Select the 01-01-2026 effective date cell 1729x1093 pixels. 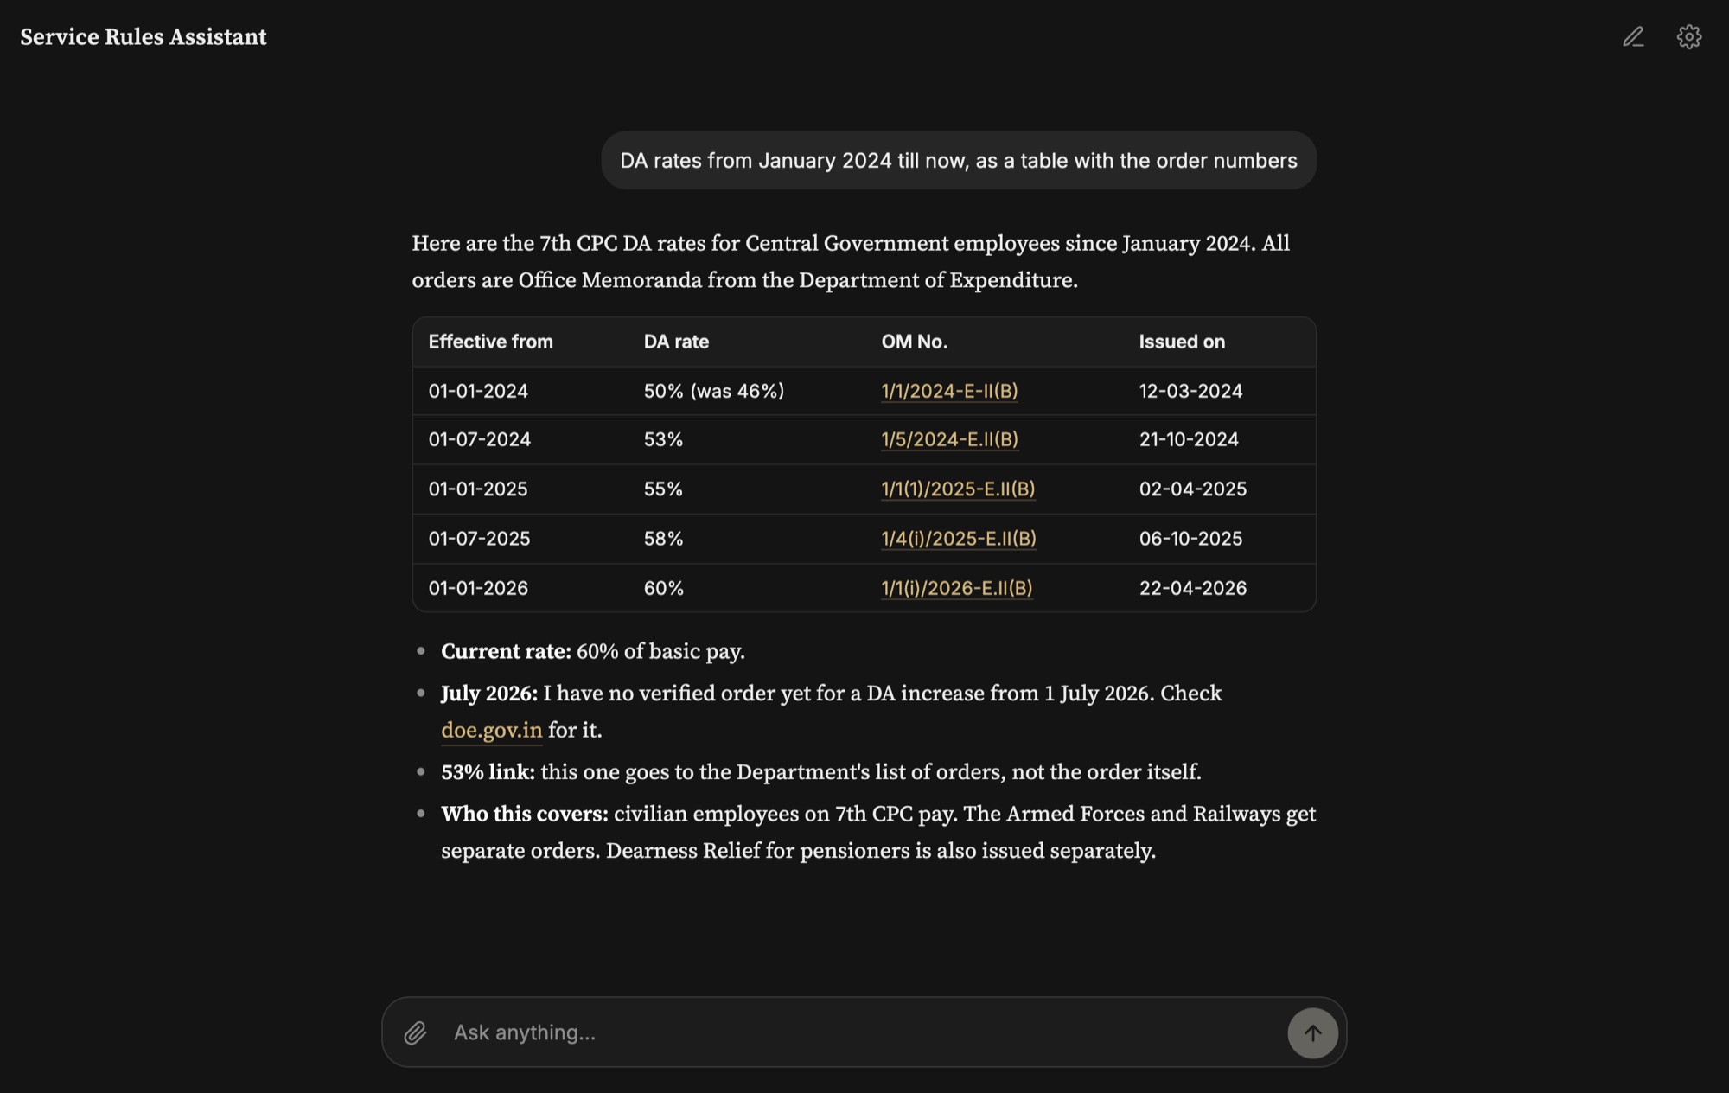[478, 588]
